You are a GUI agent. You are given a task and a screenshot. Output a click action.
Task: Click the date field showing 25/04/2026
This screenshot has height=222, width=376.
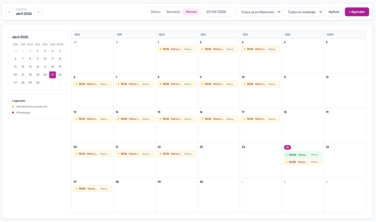(219, 12)
